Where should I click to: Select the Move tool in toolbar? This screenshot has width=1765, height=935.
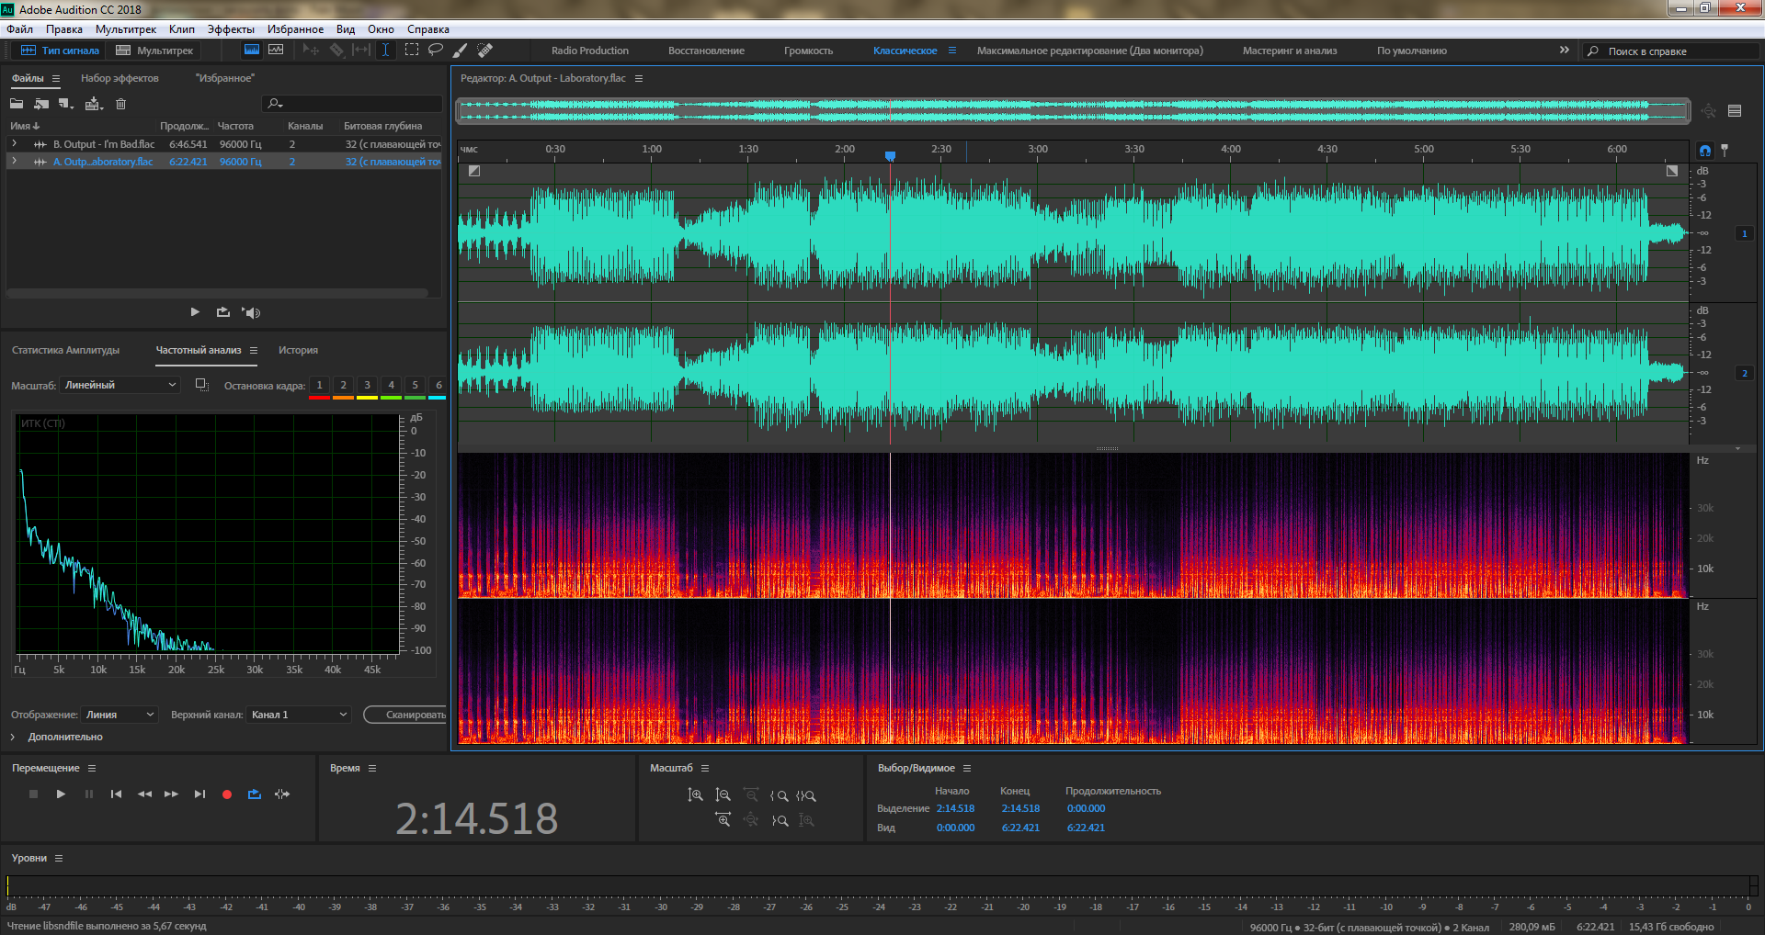point(311,51)
